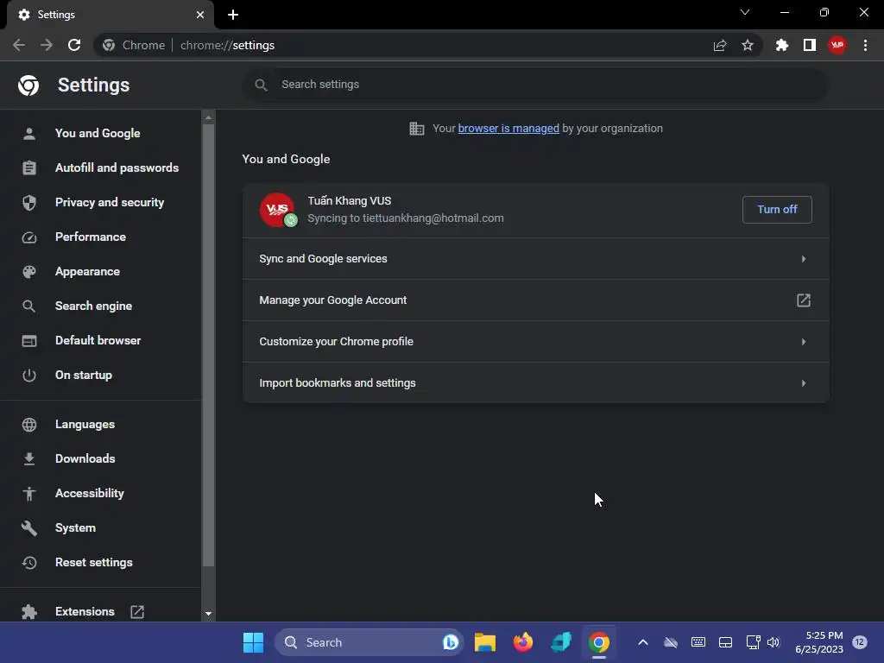
Task: Click the site info Chrome chip
Action: (x=134, y=45)
